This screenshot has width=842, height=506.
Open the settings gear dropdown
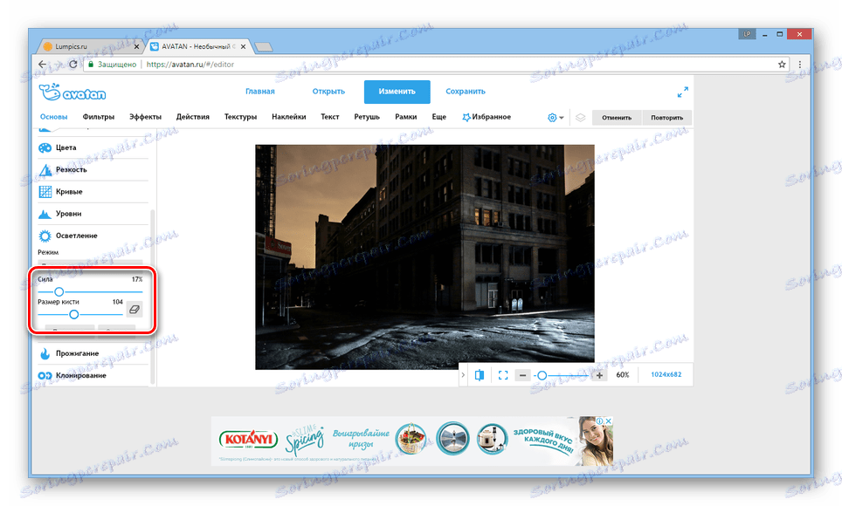pyautogui.click(x=556, y=118)
